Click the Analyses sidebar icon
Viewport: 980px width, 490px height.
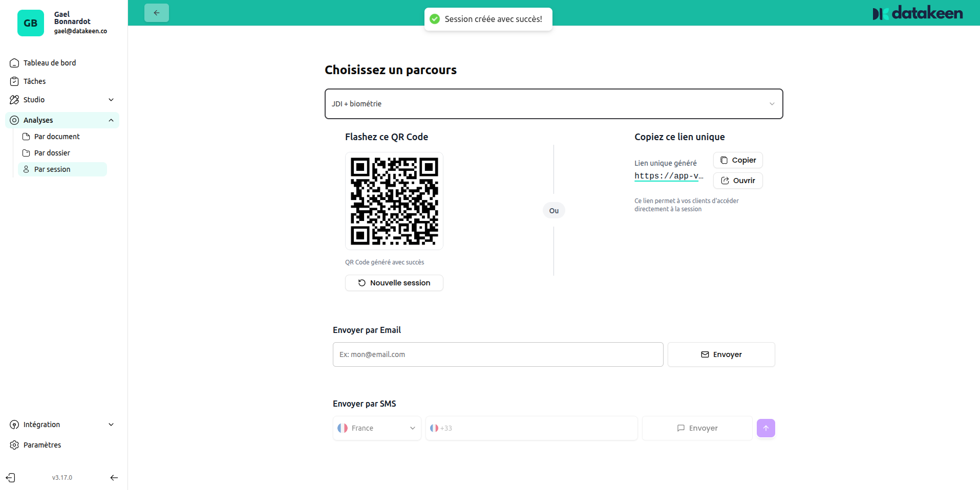14,120
